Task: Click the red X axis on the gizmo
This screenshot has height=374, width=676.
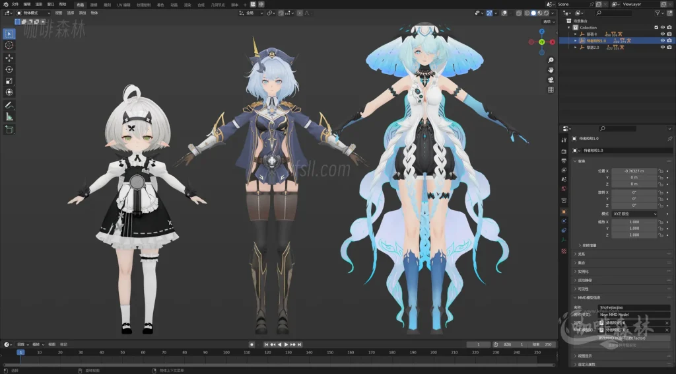Action: click(x=553, y=42)
